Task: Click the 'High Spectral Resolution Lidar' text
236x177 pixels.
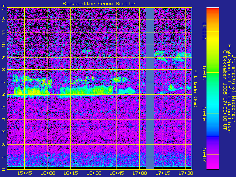Action: 229,88
